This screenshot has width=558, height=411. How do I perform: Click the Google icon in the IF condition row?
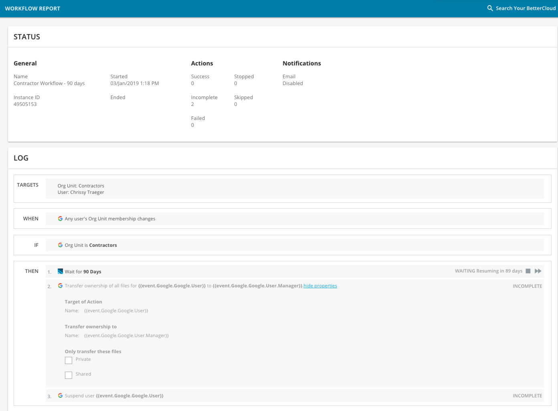61,245
